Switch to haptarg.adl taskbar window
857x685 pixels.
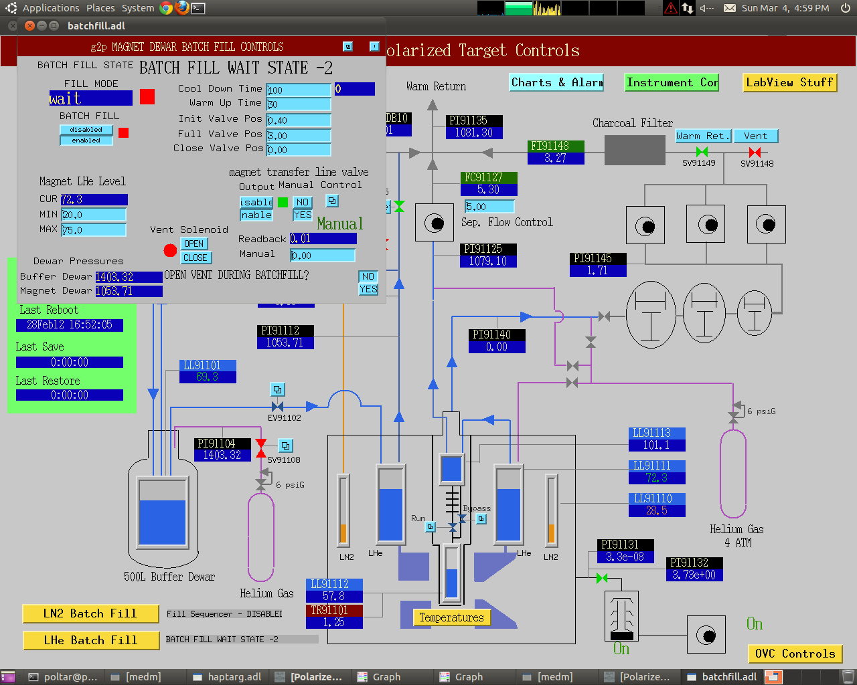point(228,677)
